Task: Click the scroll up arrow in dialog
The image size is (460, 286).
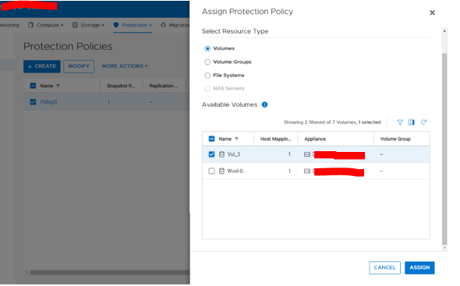Action: 444,30
